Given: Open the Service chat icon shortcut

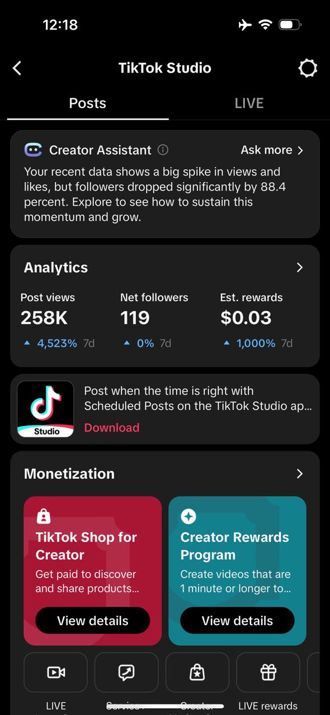Looking at the screenshot, I should coord(126,673).
